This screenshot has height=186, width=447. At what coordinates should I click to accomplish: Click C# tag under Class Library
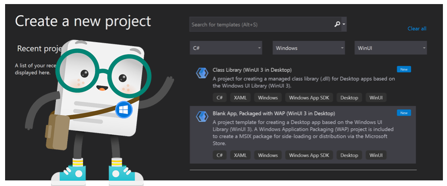click(219, 98)
